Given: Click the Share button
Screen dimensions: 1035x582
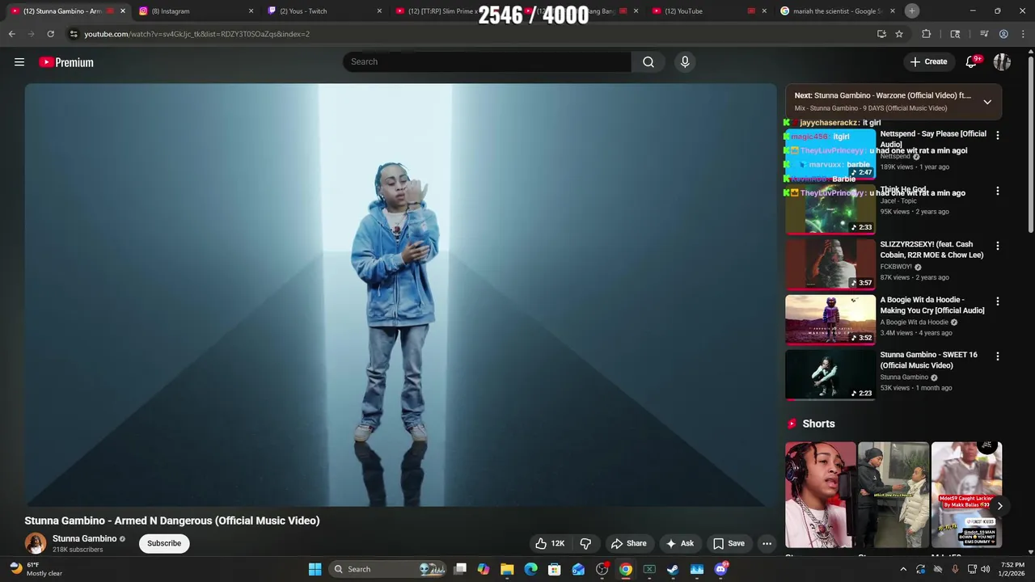Looking at the screenshot, I should tap(628, 543).
